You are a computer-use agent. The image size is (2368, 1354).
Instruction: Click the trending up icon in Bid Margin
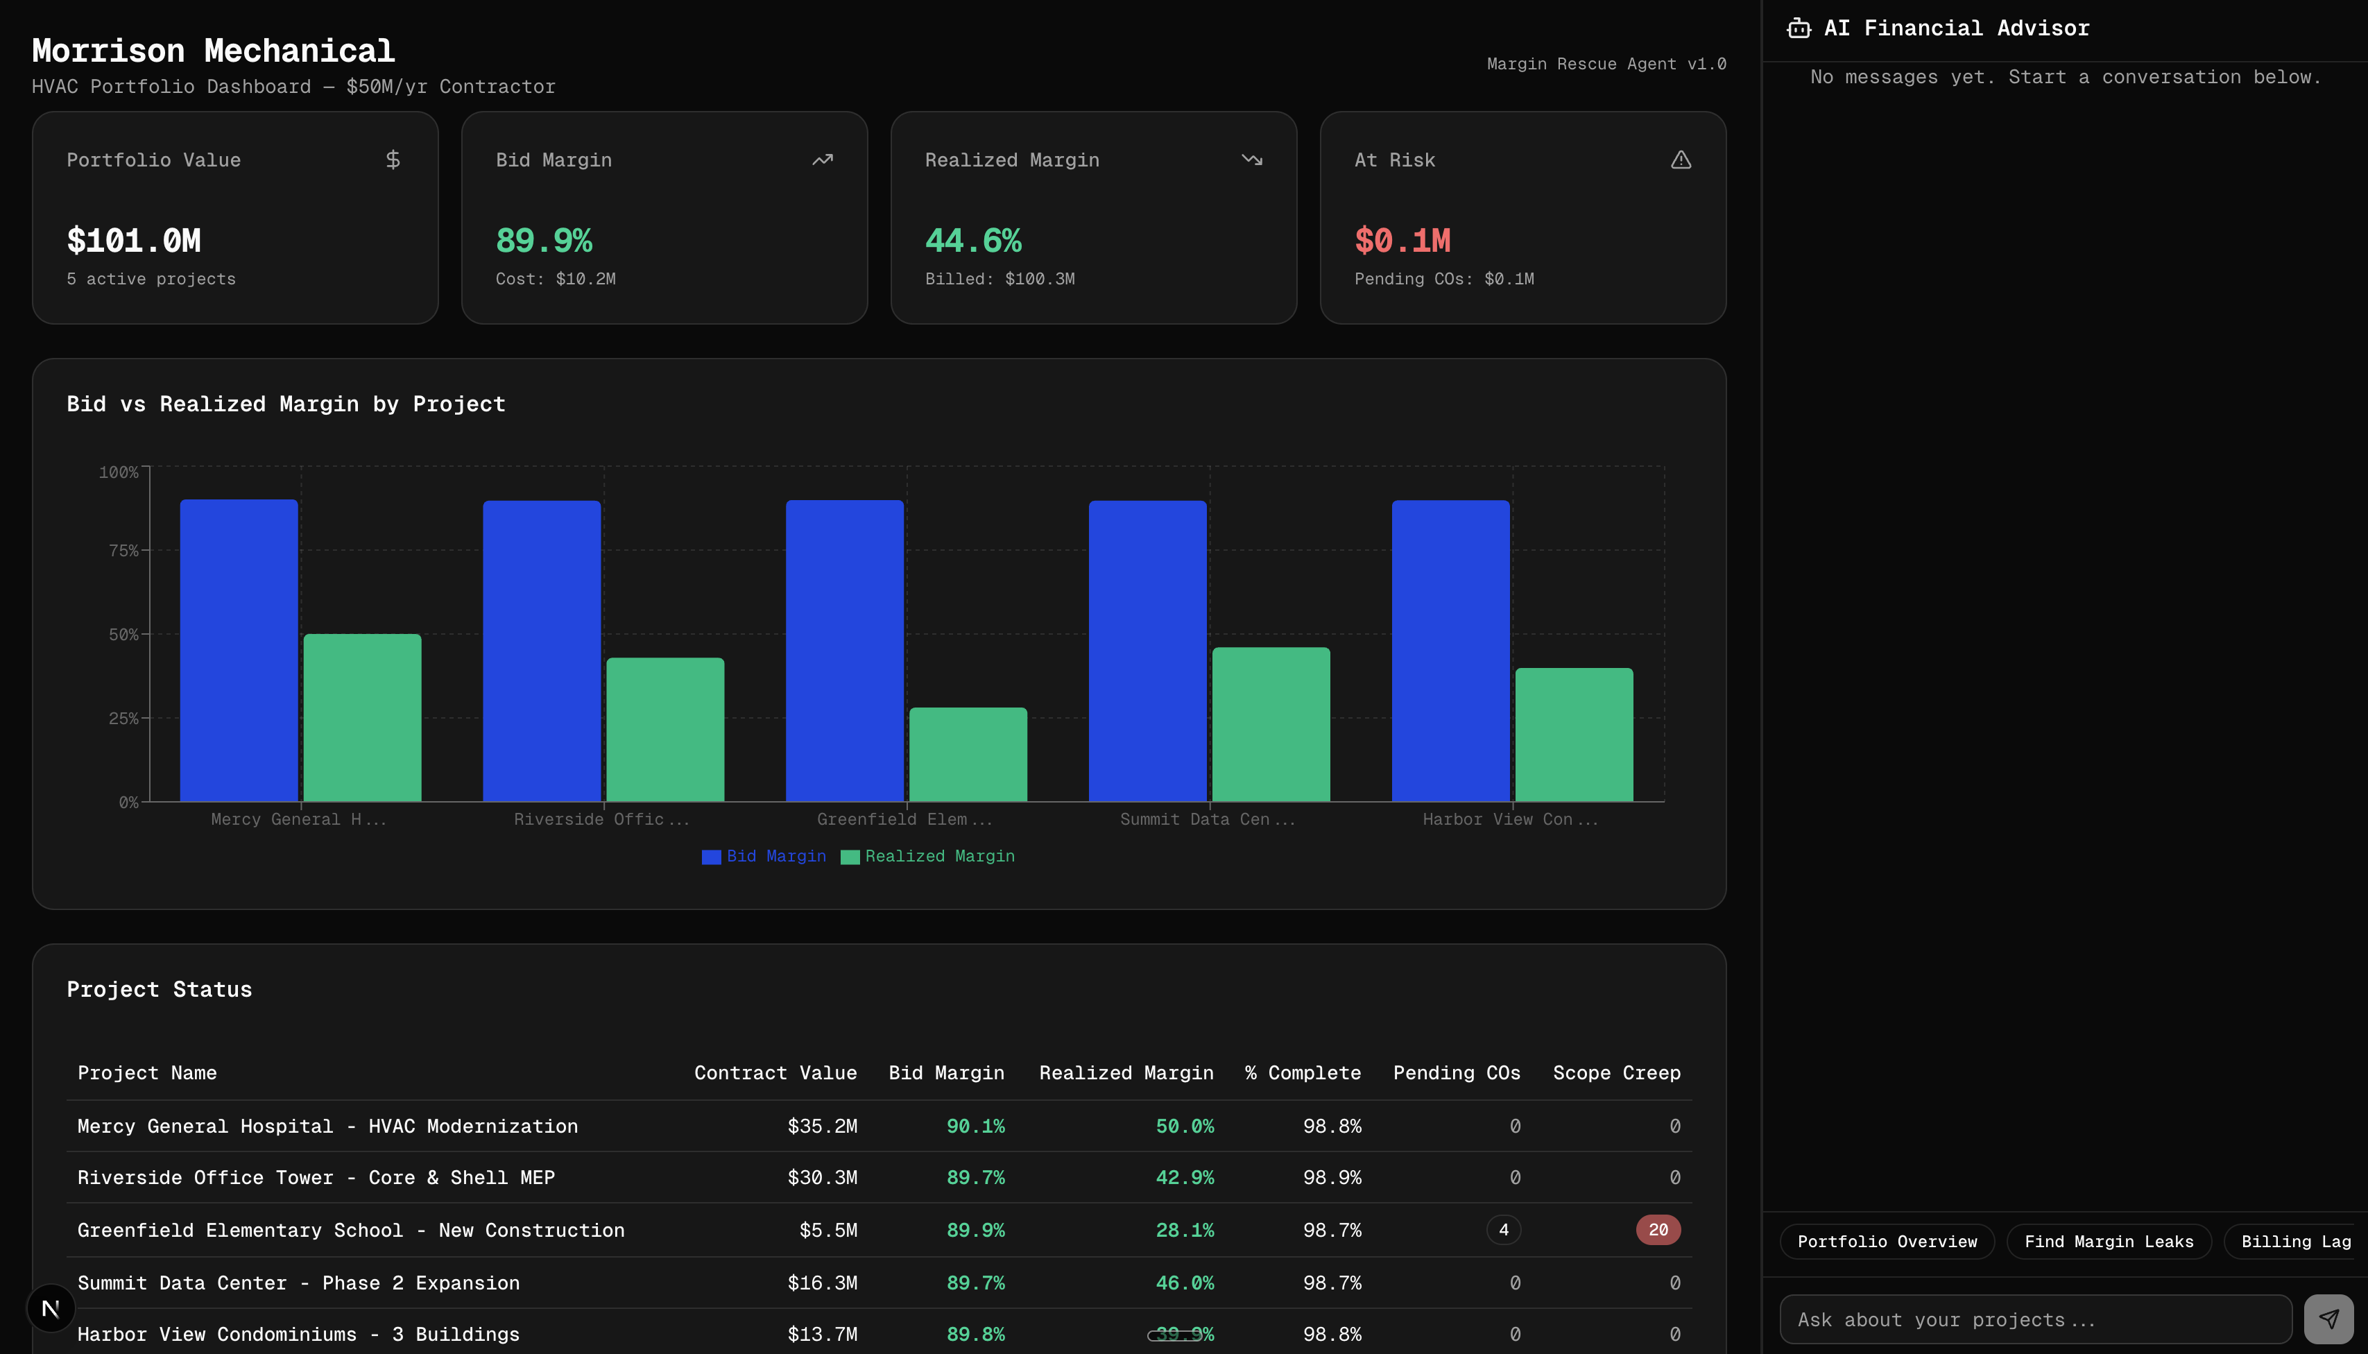click(x=822, y=160)
